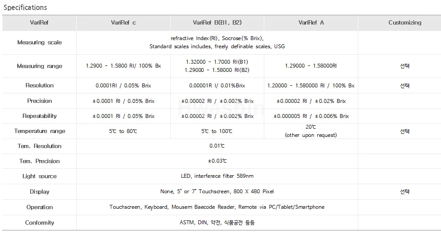Click the Specifications heading

25,7
